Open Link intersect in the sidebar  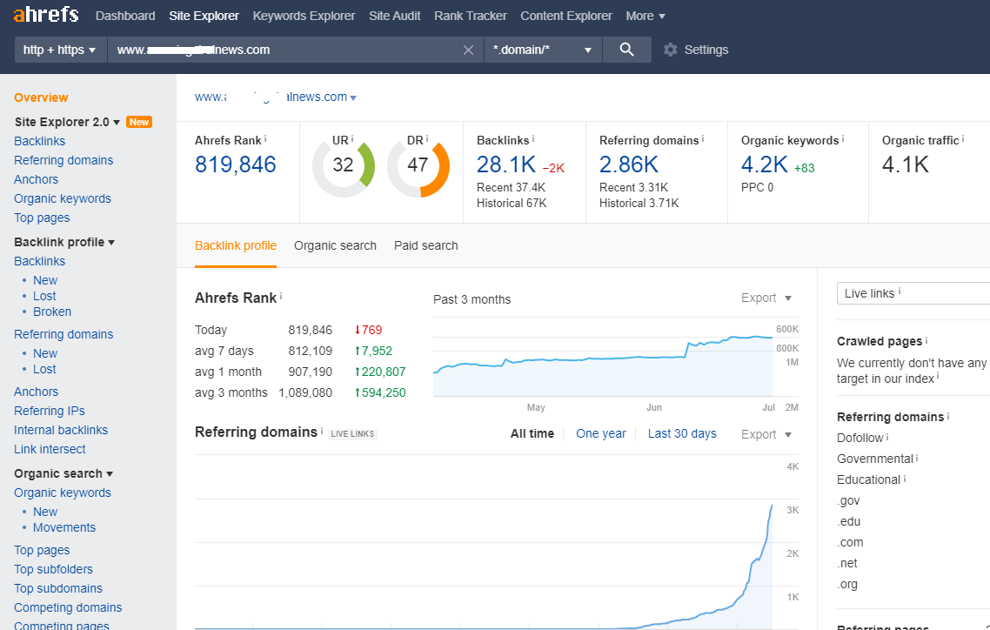[50, 450]
